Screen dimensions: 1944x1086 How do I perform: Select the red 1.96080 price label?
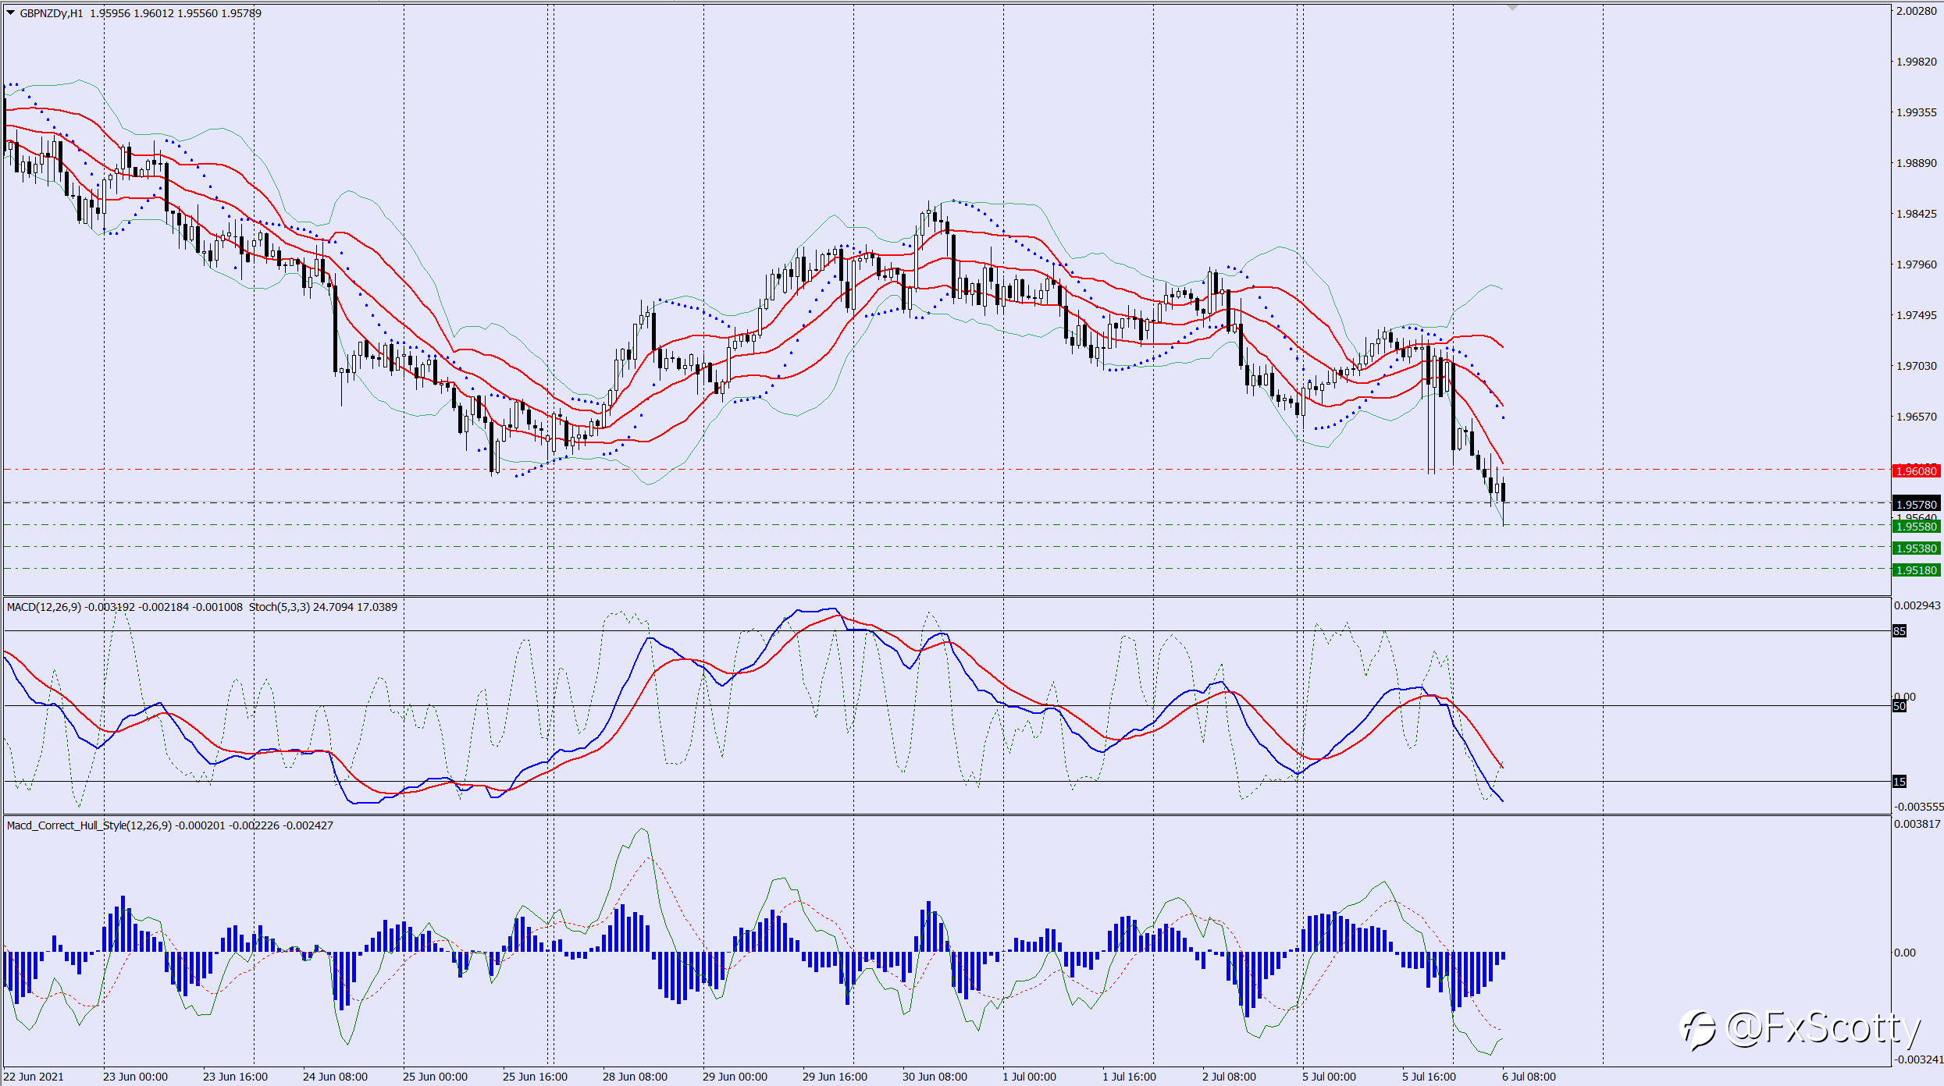(1917, 470)
